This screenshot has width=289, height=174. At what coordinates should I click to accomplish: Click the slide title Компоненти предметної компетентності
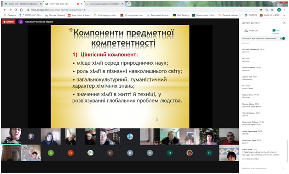123,38
